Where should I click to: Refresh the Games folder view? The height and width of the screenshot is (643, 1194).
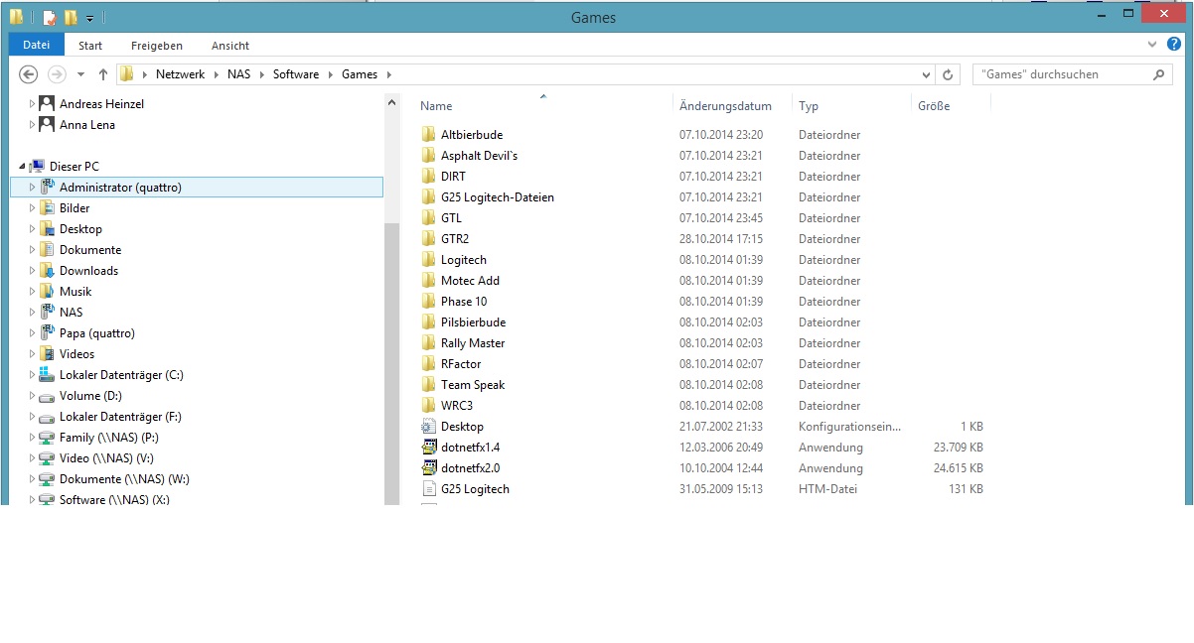(948, 74)
